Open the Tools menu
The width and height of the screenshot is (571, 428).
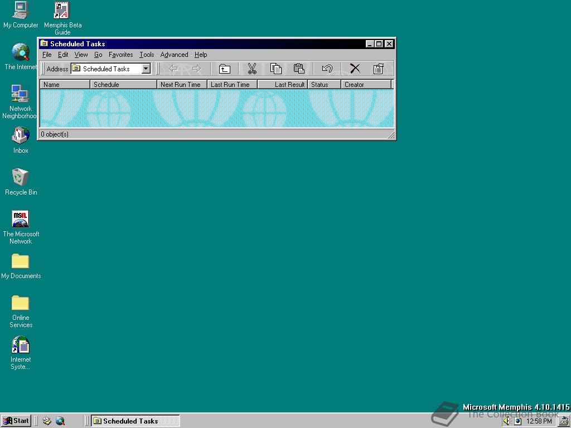(147, 55)
